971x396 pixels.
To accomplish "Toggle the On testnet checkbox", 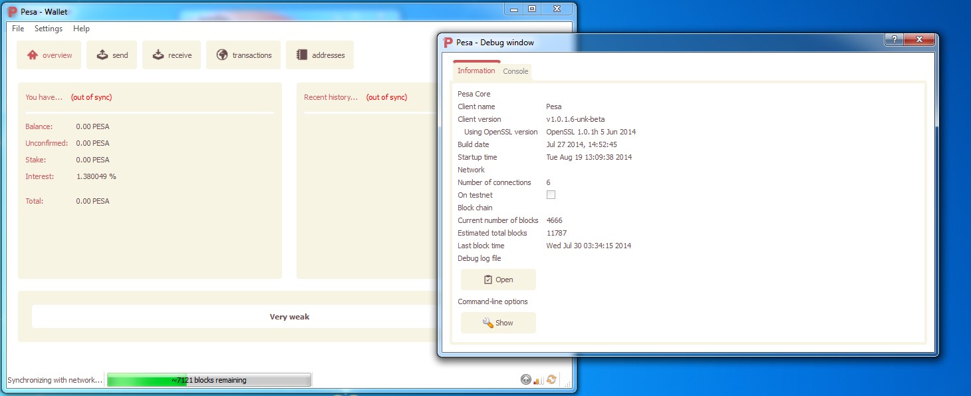I will click(x=551, y=195).
